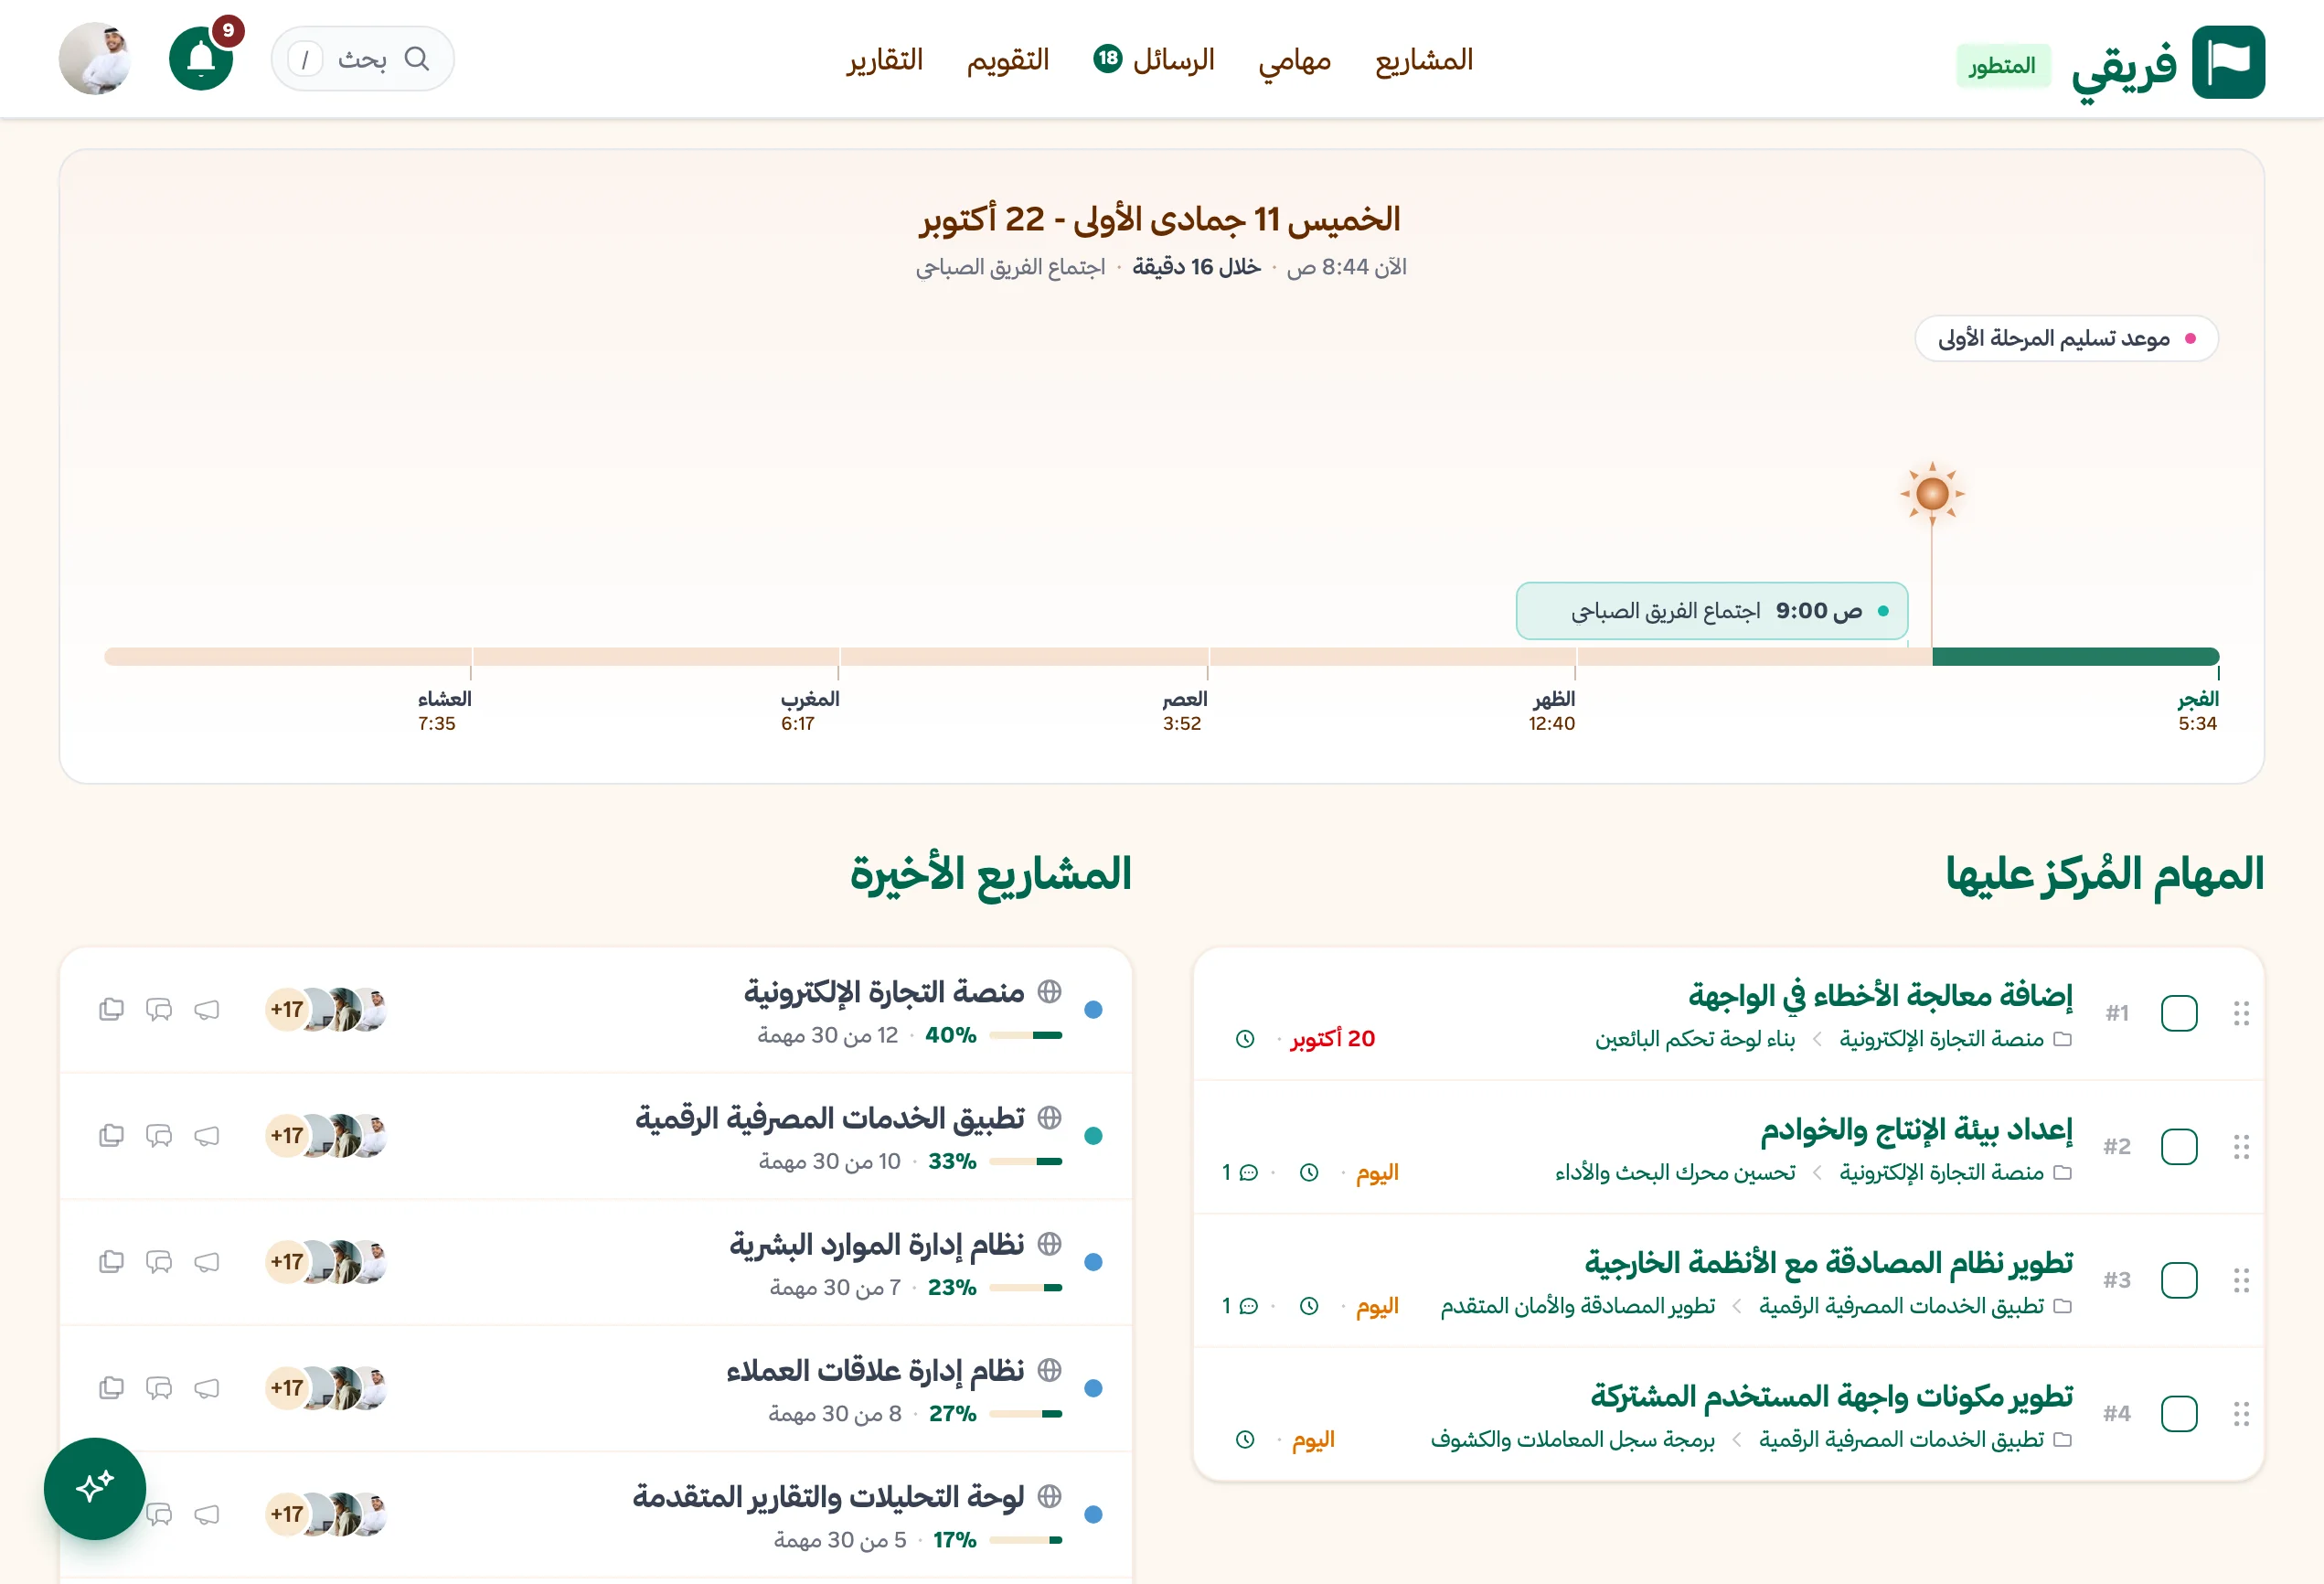2324x1584 pixels.
Task: Open discussions chat icon for منصة التجارة الإلكترونية project
Action: tap(159, 1010)
